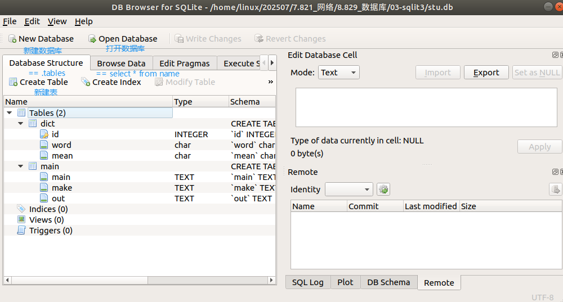Click the Import button

pos(438,73)
